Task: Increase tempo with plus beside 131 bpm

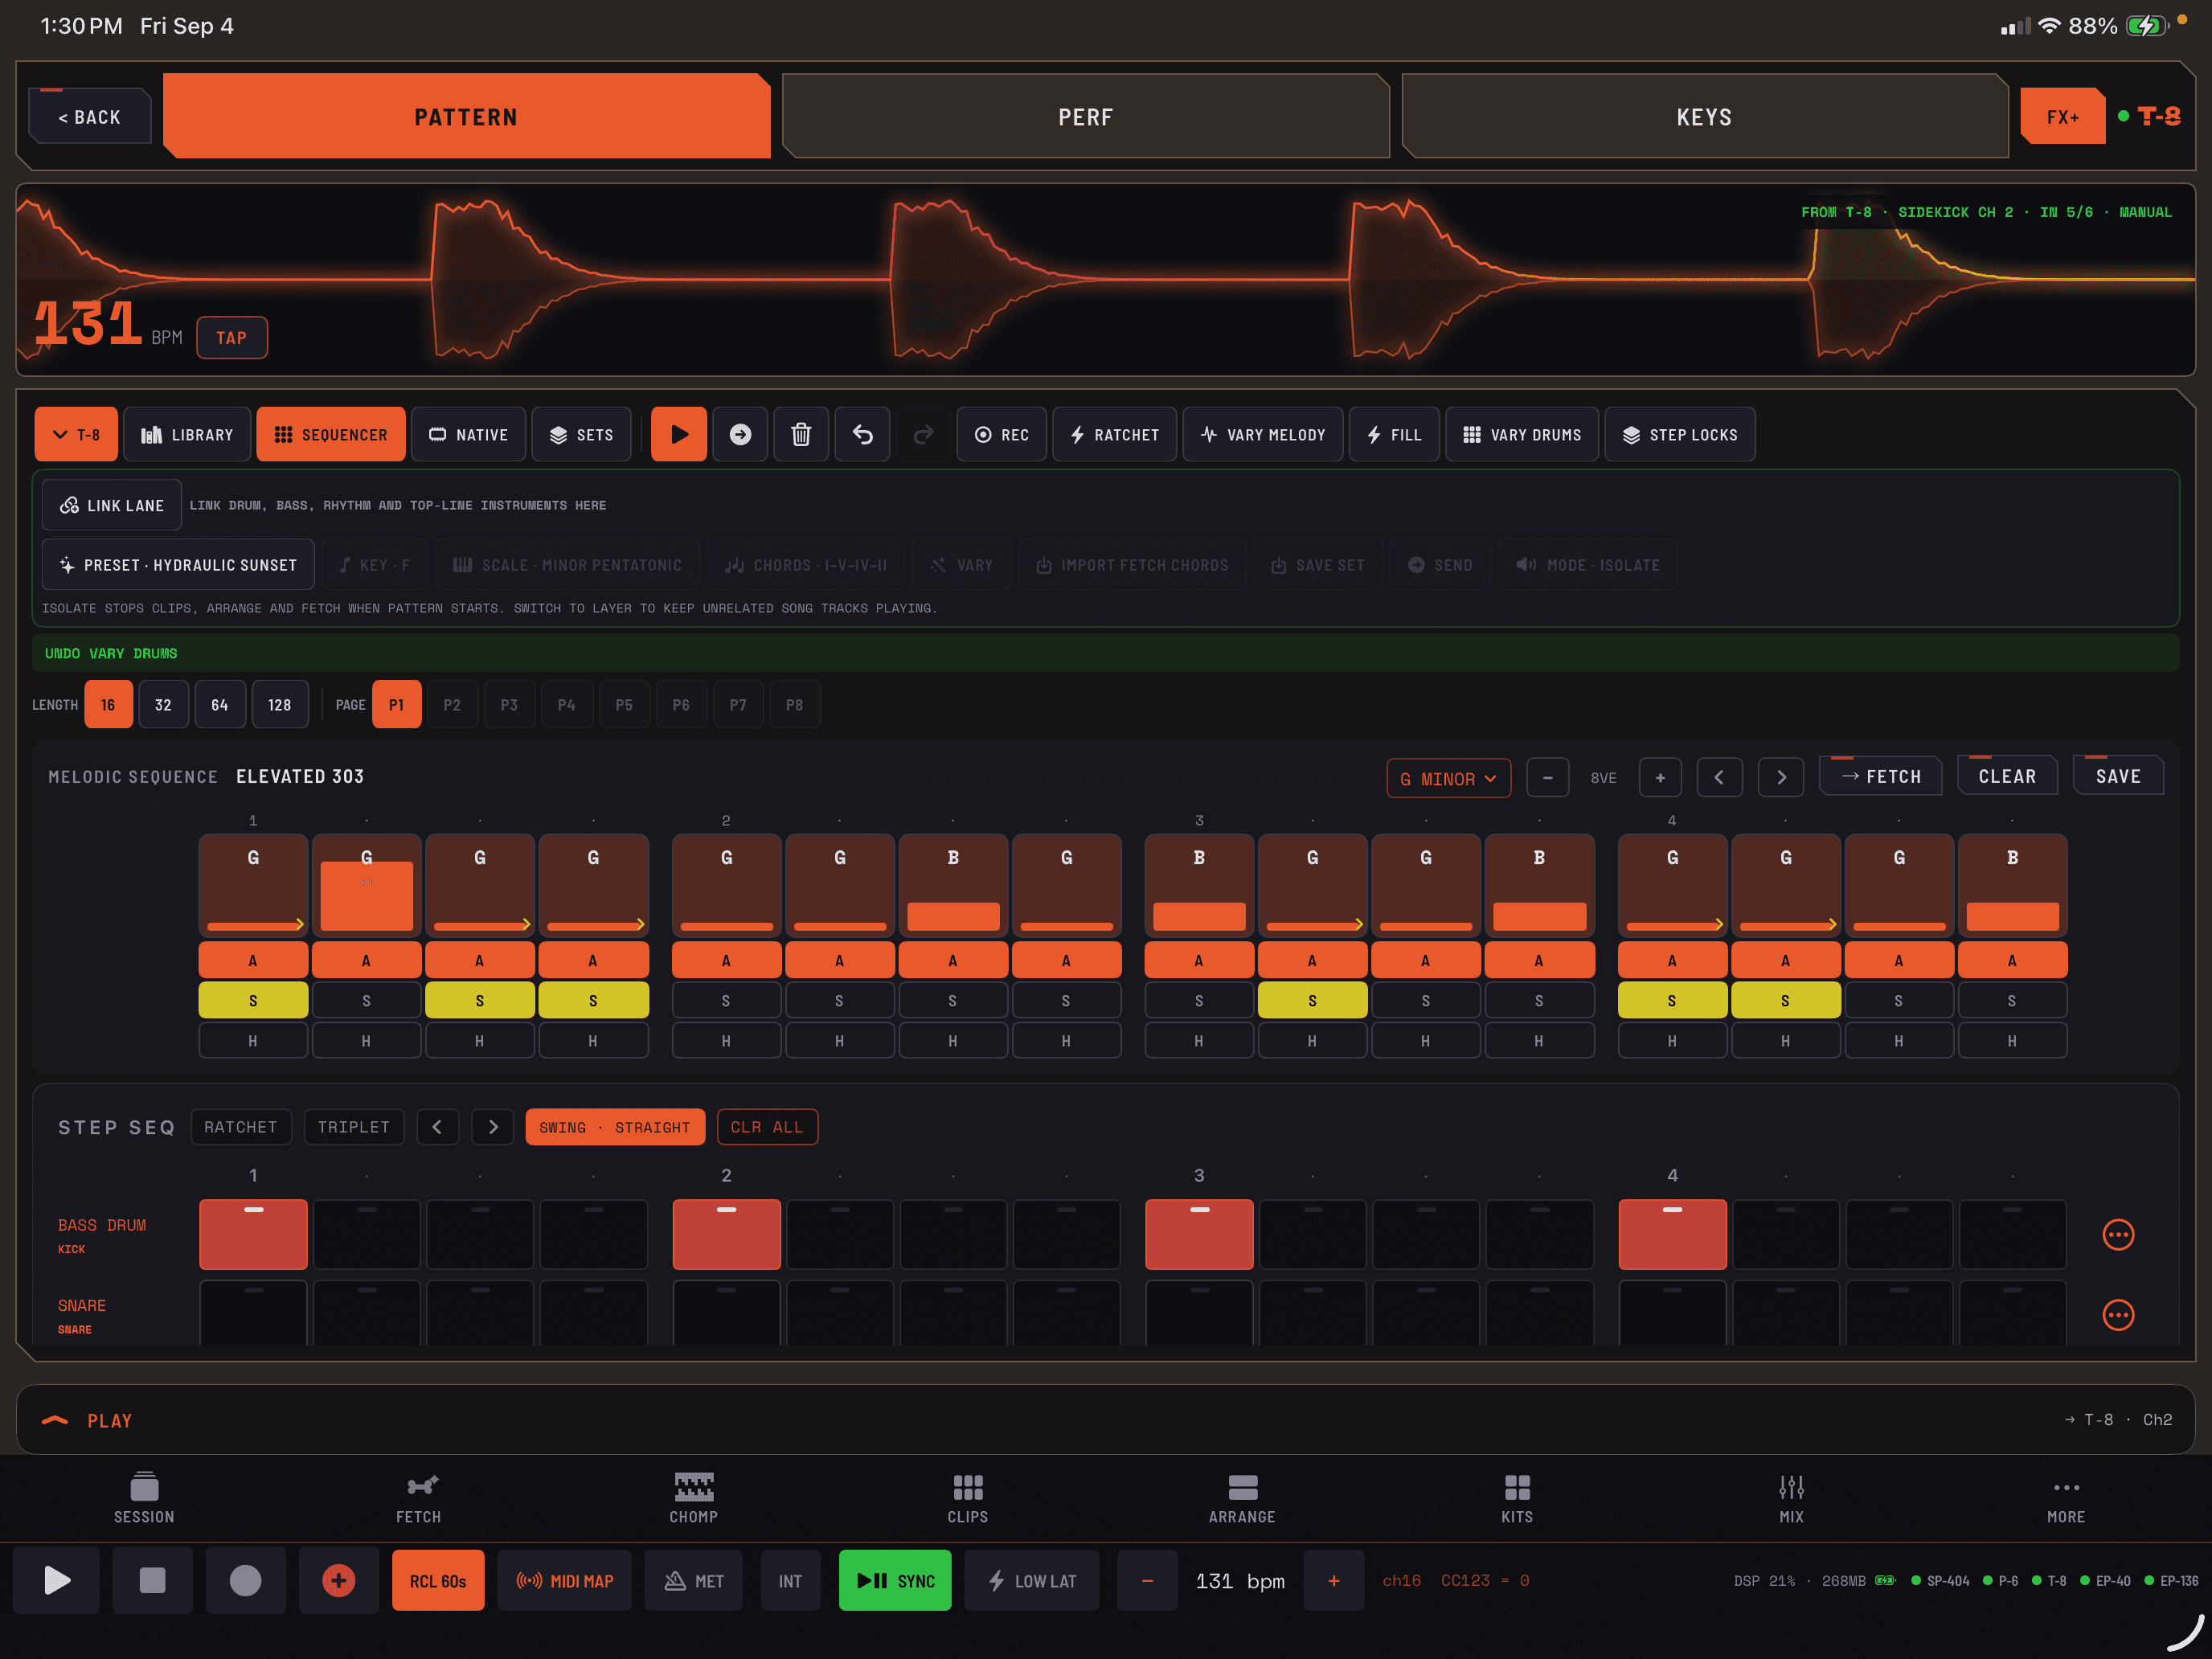Action: coord(1333,1580)
